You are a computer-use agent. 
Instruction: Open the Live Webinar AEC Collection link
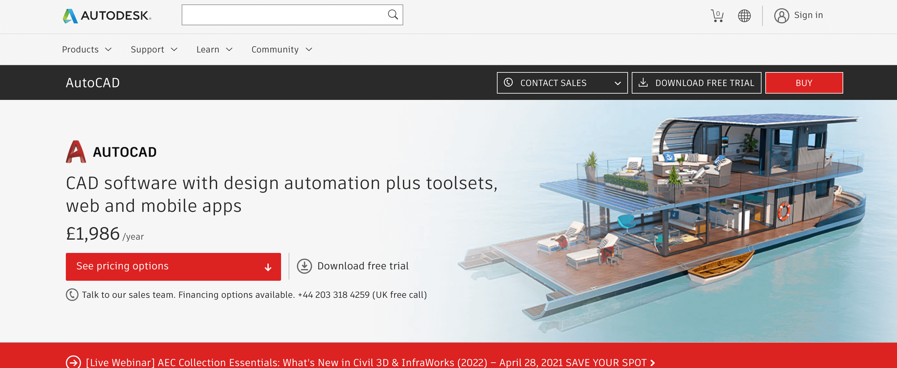[x=366, y=362]
